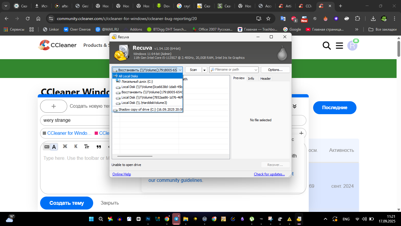
Task: Select Shadow copy of drive (C:) entry
Action: (147, 109)
